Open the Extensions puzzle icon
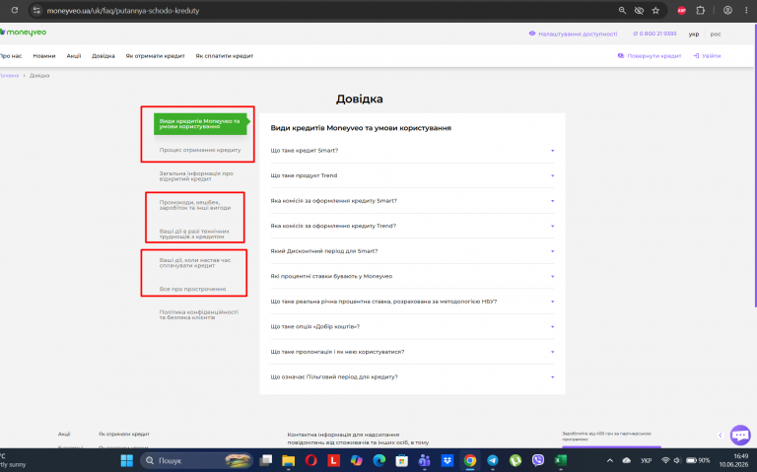 [x=701, y=10]
